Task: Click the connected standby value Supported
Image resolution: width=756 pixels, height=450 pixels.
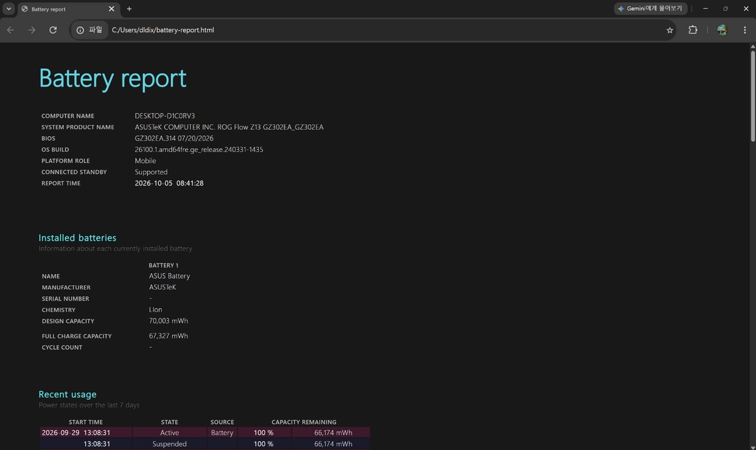Action: tap(151, 172)
